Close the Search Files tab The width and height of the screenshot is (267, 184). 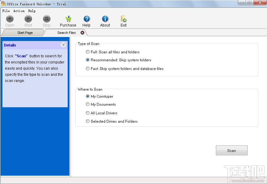tap(82, 32)
